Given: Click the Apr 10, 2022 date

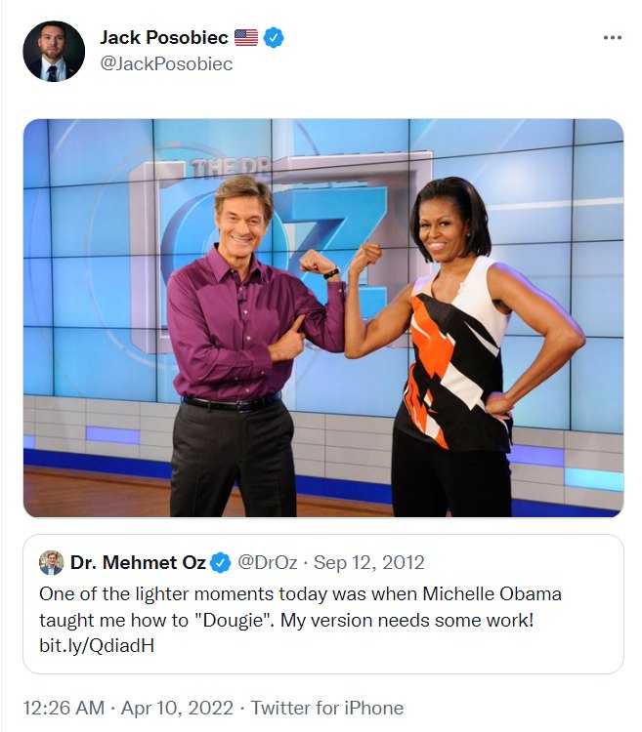Looking at the screenshot, I should point(177,708).
